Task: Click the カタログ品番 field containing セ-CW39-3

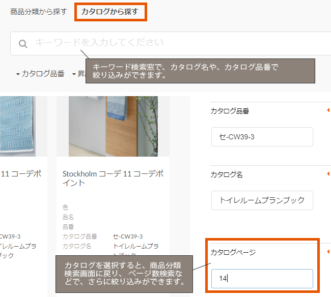Action: pos(262,137)
